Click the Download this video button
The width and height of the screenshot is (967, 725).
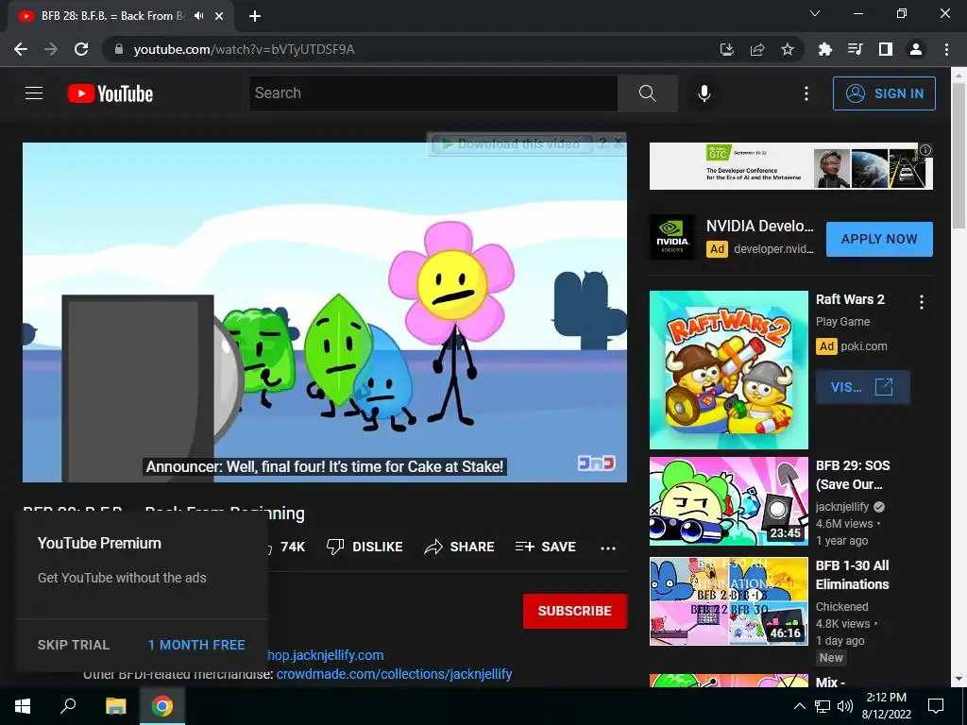click(512, 144)
